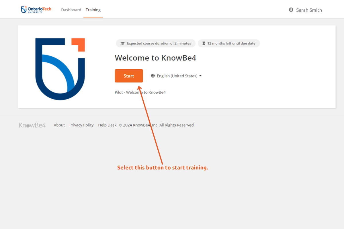Viewport: 344px width, 229px height.
Task: Click the 12 months left badge text
Action: coord(231,44)
